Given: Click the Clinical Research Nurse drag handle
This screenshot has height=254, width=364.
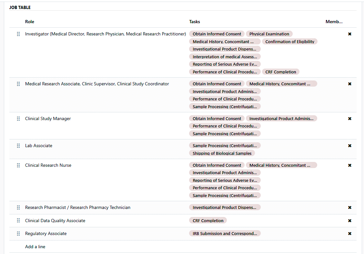Looking at the screenshot, I should [18, 165].
